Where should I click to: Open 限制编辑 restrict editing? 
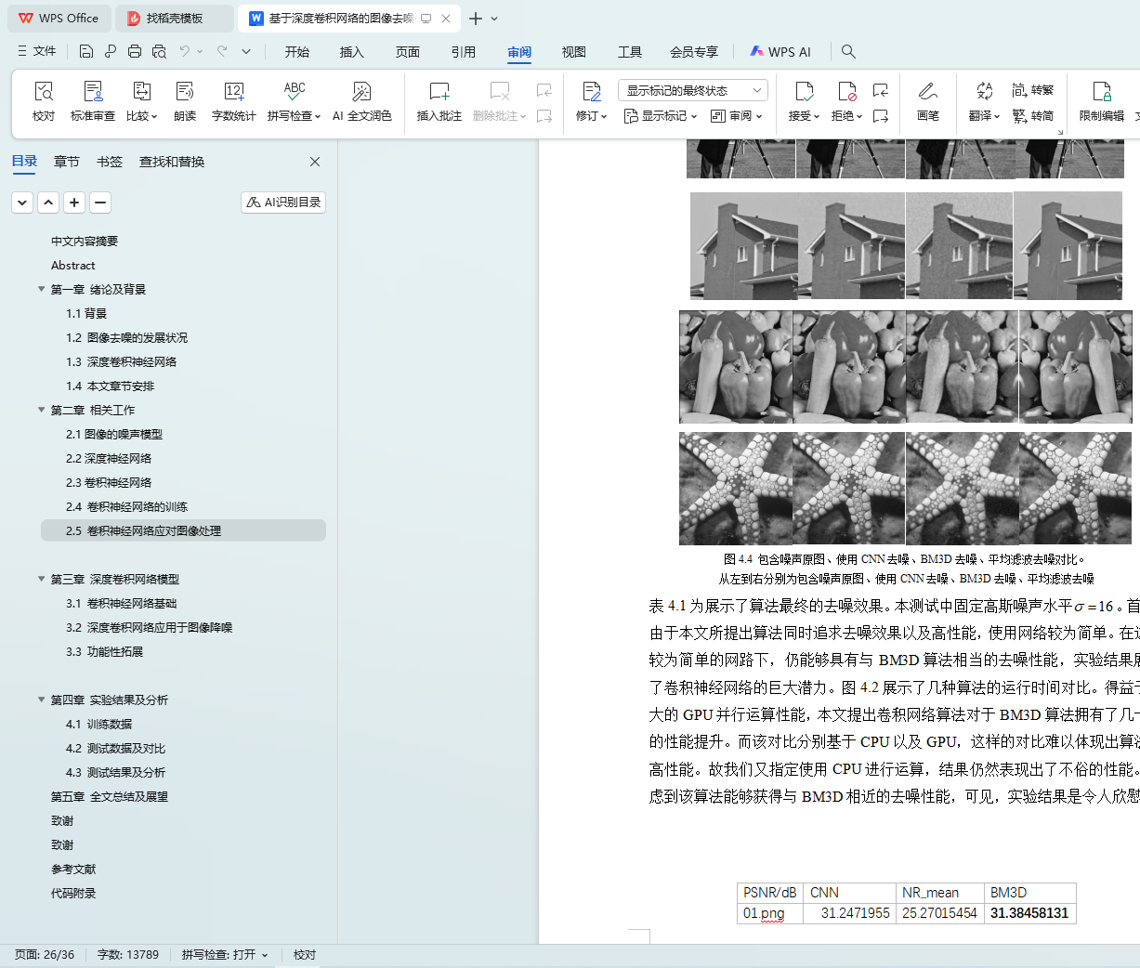1102,101
